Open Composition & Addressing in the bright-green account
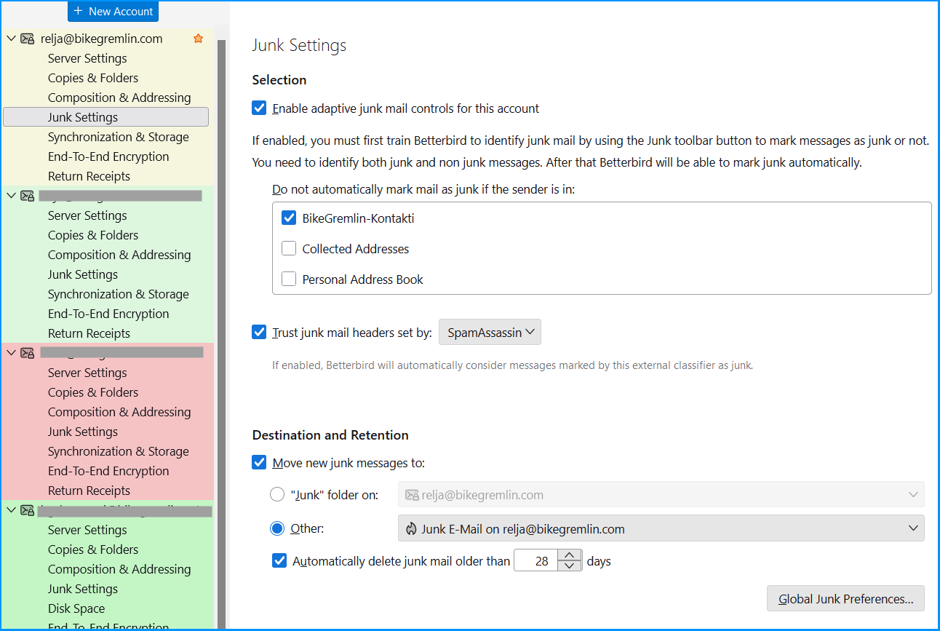The image size is (940, 631). pyautogui.click(x=119, y=569)
